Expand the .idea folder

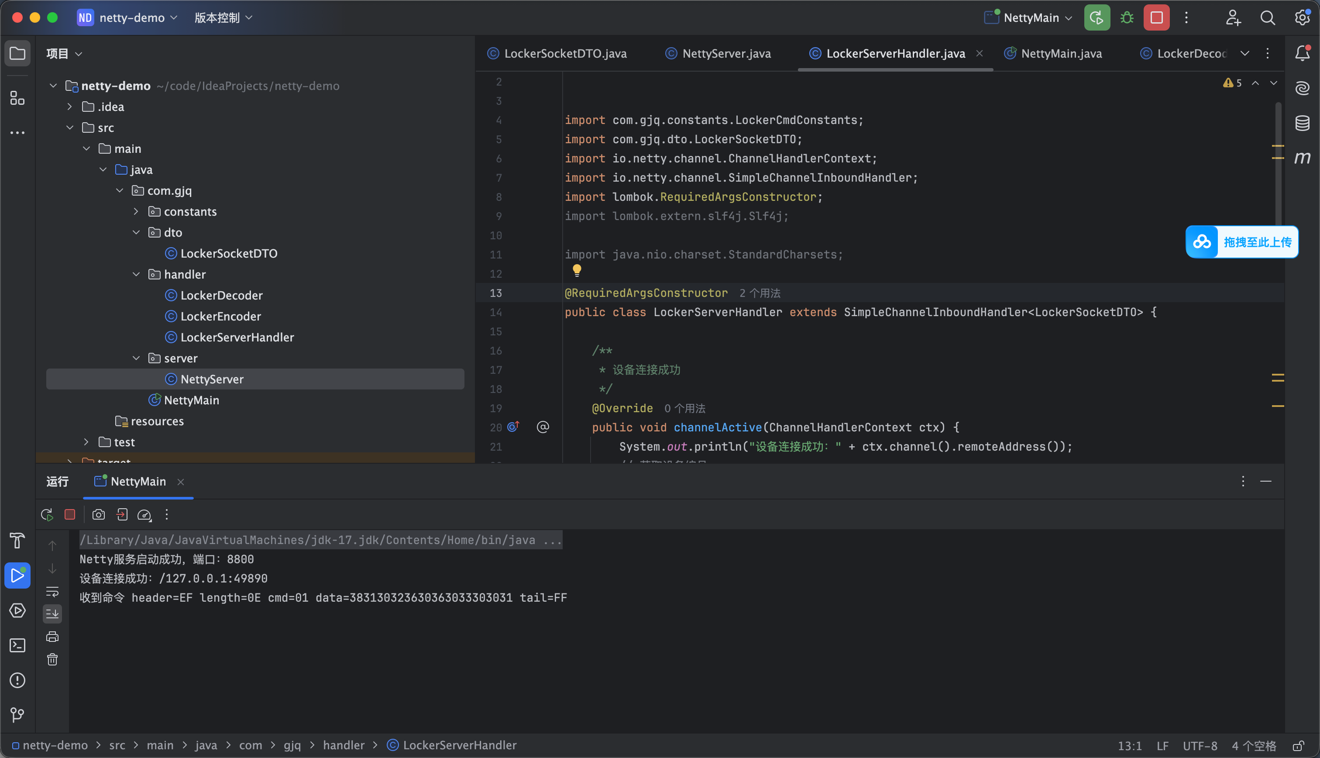click(x=70, y=107)
